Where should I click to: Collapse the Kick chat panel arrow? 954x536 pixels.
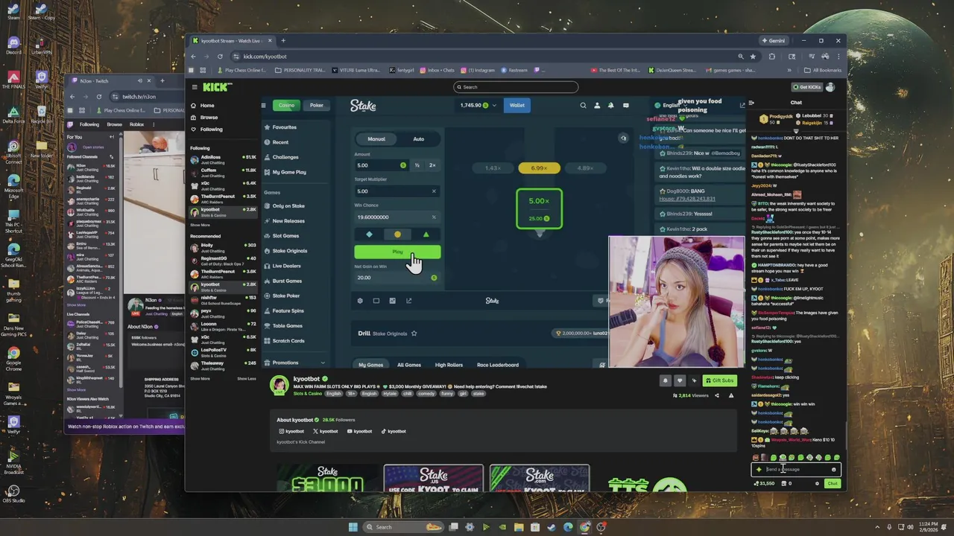coord(751,103)
